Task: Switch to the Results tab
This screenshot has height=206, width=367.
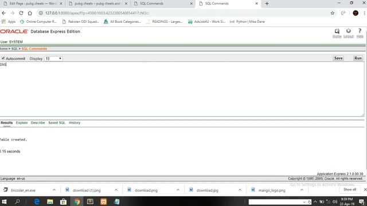Action: click(x=6, y=122)
